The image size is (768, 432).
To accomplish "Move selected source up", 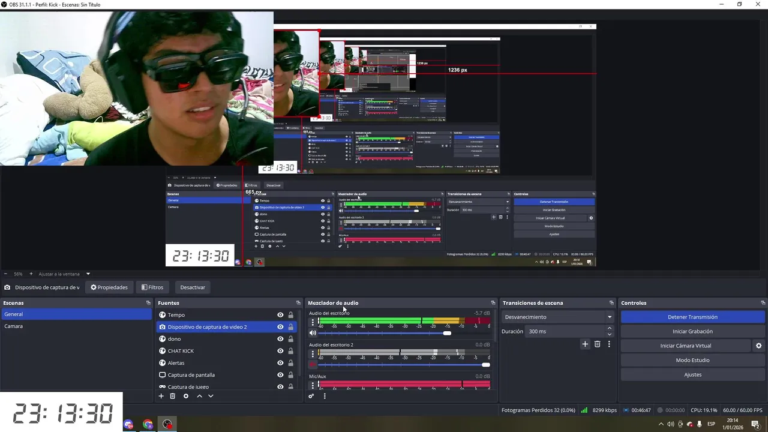I will (199, 396).
